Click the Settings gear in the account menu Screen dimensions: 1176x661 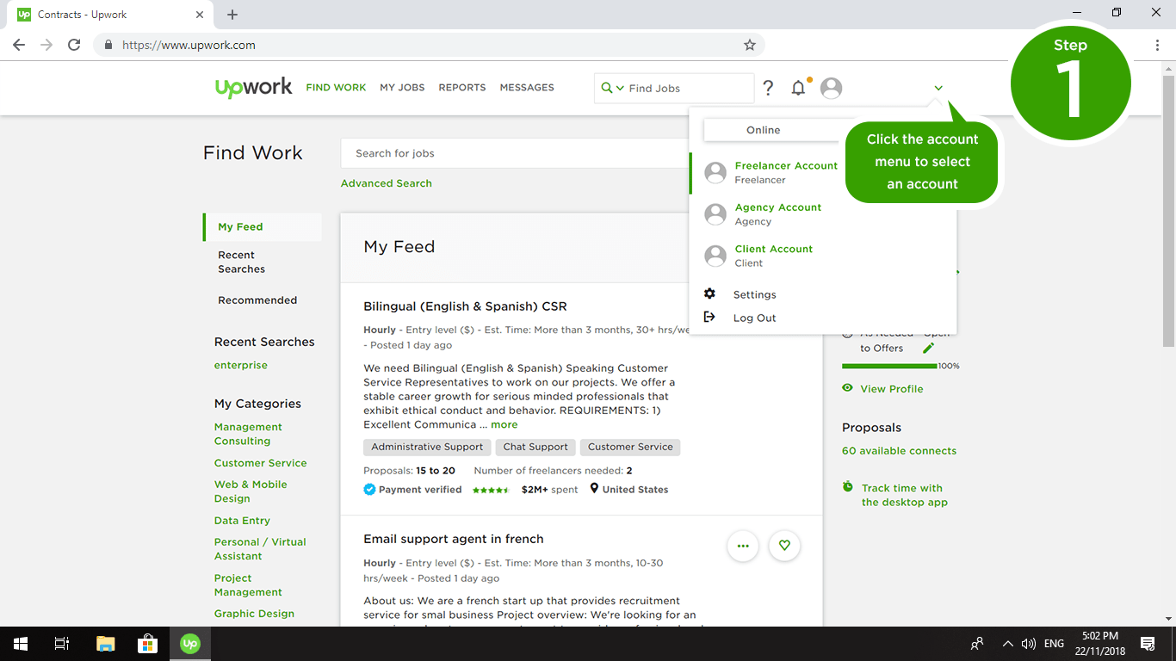coord(709,293)
